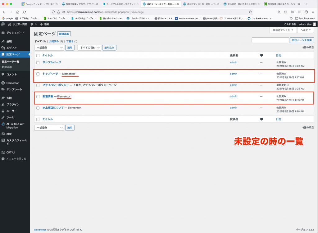Image resolution: width=318 pixels, height=233 pixels.
Task: Open the 新着情報 page title link
Action: (x=48, y=96)
